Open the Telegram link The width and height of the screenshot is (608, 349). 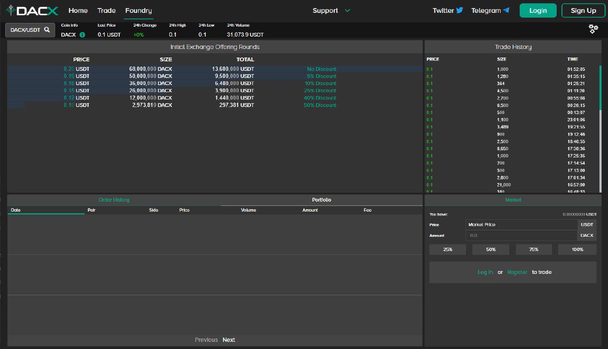point(490,10)
